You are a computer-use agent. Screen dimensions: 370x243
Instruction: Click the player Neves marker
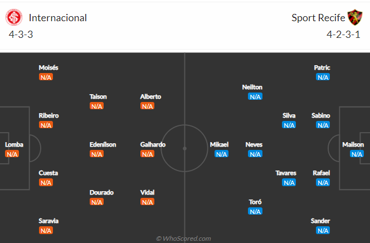pos(254,149)
